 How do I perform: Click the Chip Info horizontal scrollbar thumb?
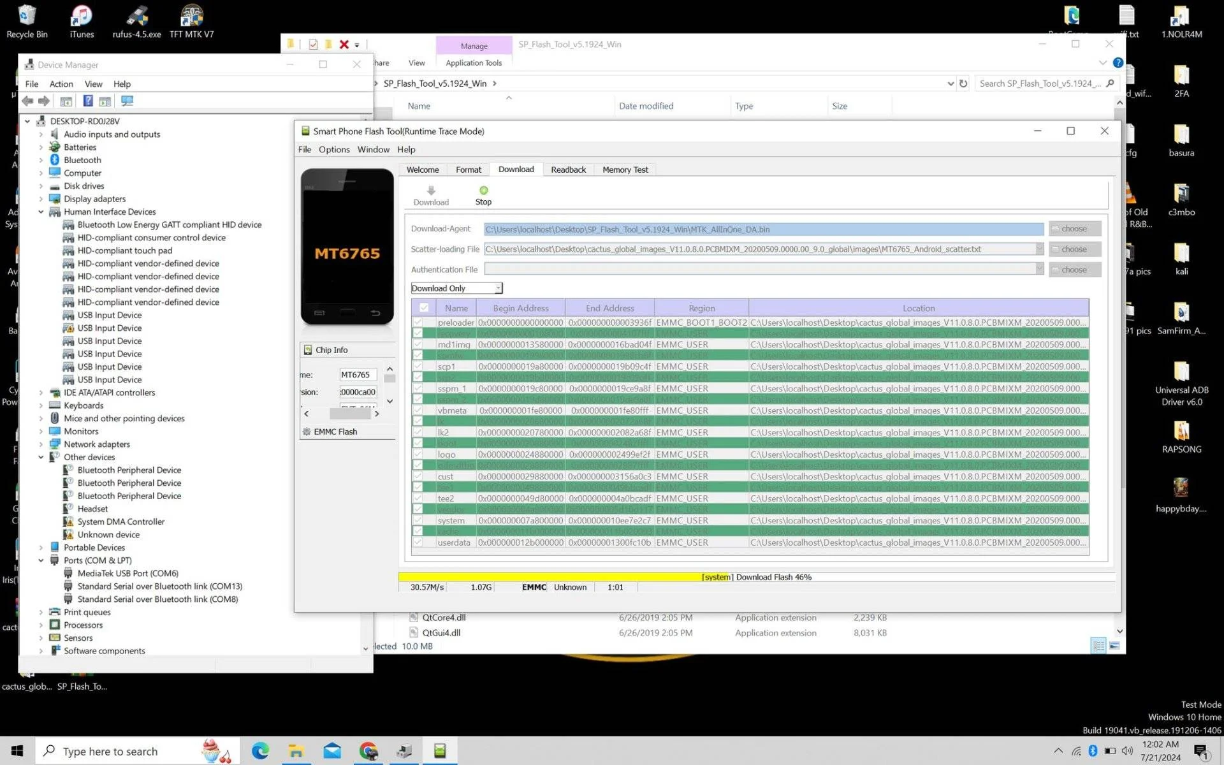click(x=349, y=414)
